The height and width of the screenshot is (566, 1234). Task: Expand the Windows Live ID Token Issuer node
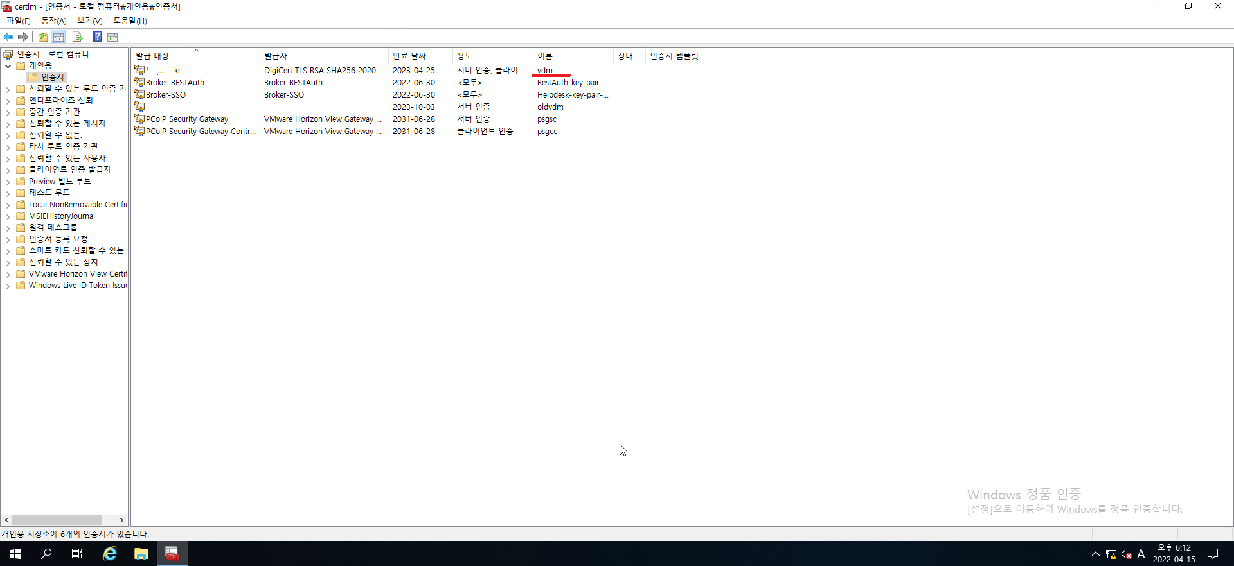[8, 286]
